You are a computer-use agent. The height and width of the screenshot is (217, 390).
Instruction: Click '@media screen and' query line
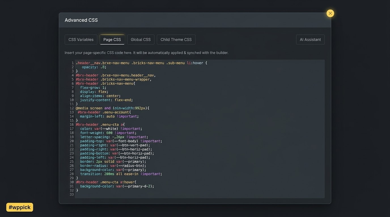click(x=113, y=108)
